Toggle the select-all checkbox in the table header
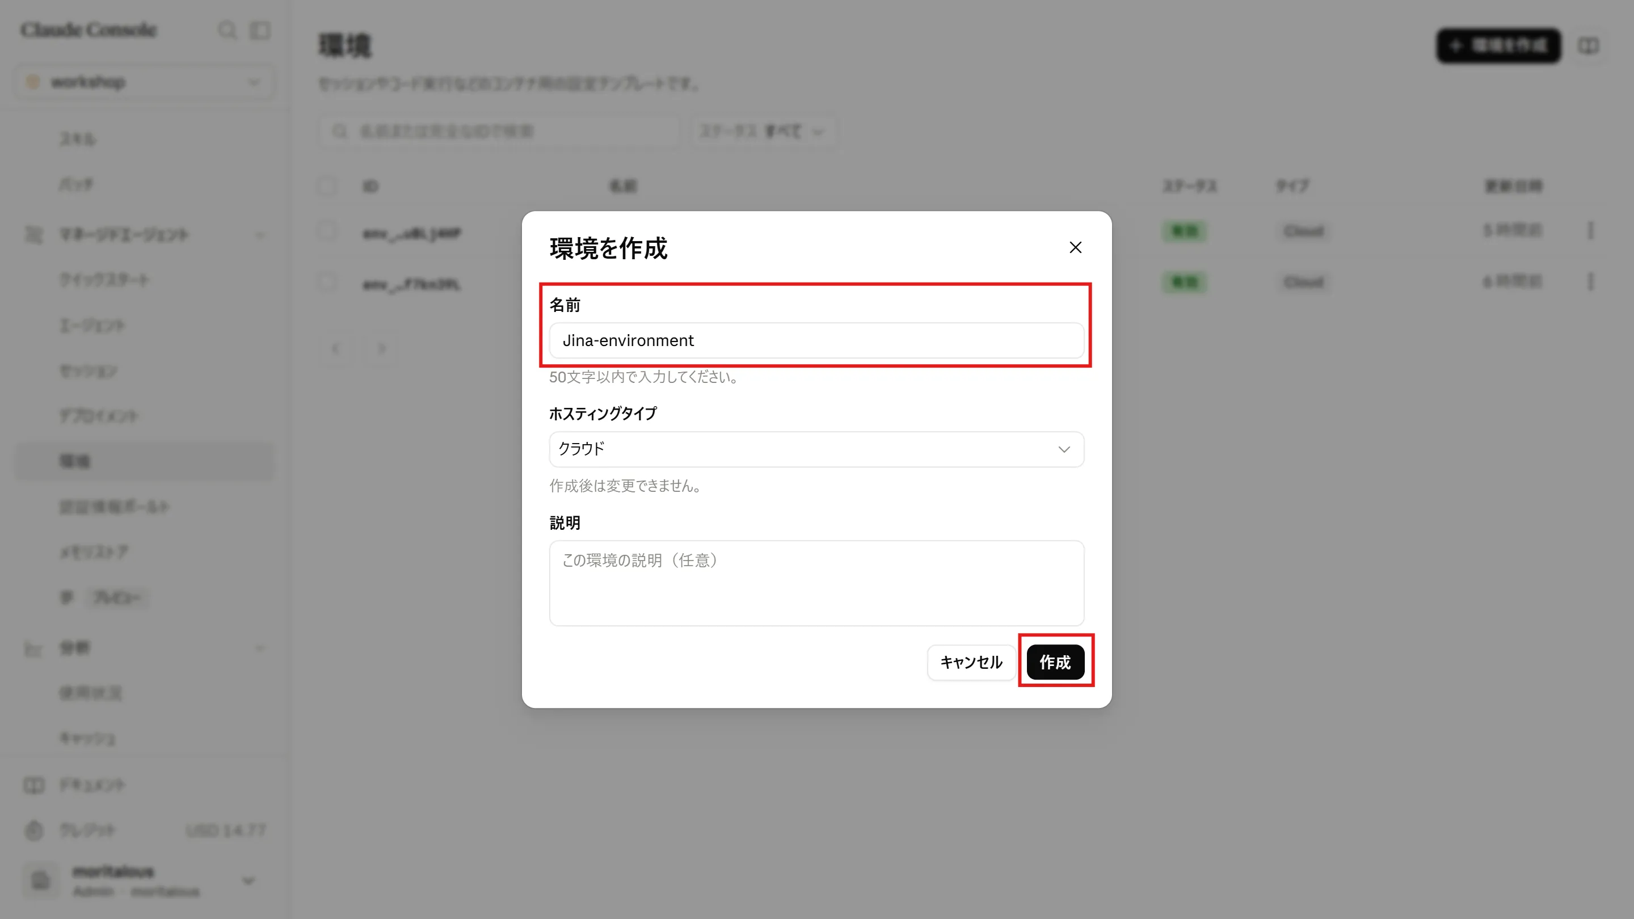1634x919 pixels. (327, 186)
